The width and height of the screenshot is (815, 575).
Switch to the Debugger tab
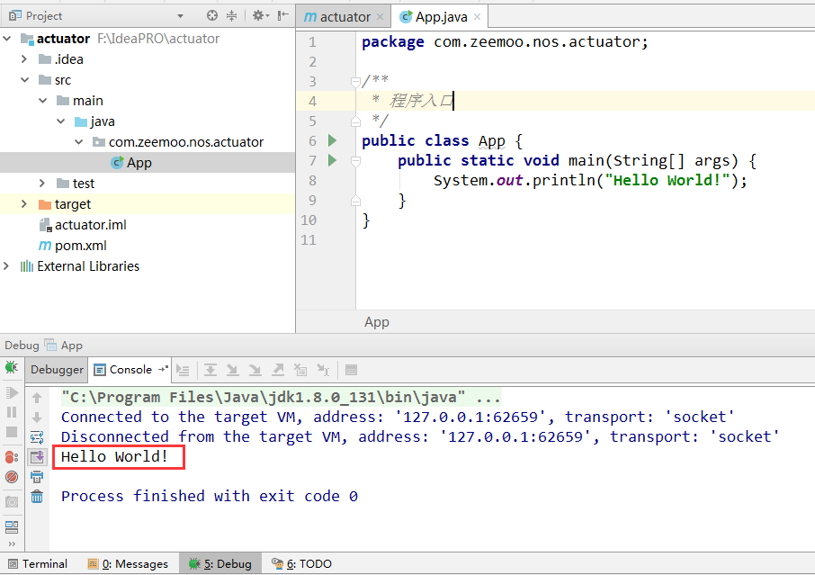57,370
